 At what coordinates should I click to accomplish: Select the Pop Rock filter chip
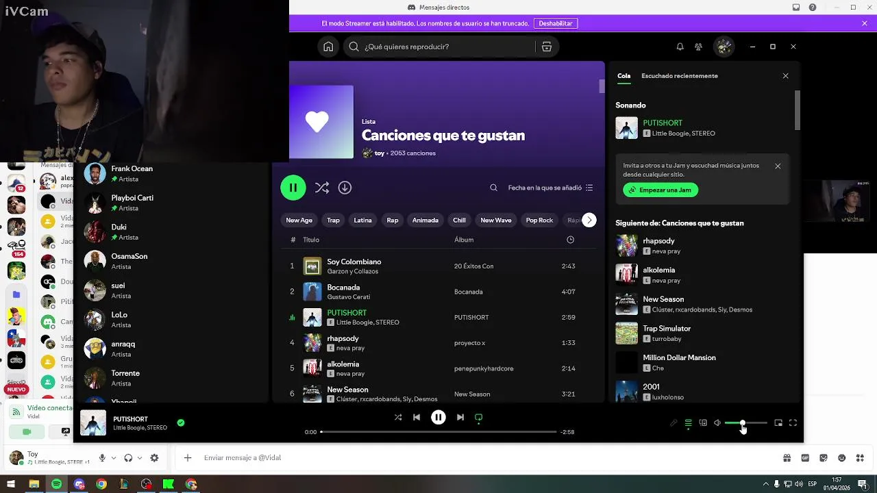(x=539, y=220)
